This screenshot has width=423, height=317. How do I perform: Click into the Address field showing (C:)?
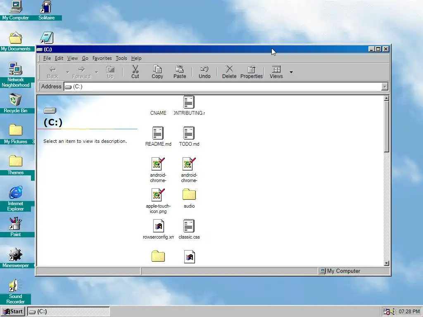(x=223, y=87)
